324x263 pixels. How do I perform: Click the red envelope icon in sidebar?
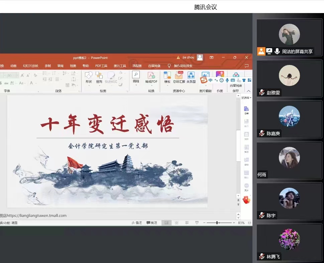pos(246,200)
